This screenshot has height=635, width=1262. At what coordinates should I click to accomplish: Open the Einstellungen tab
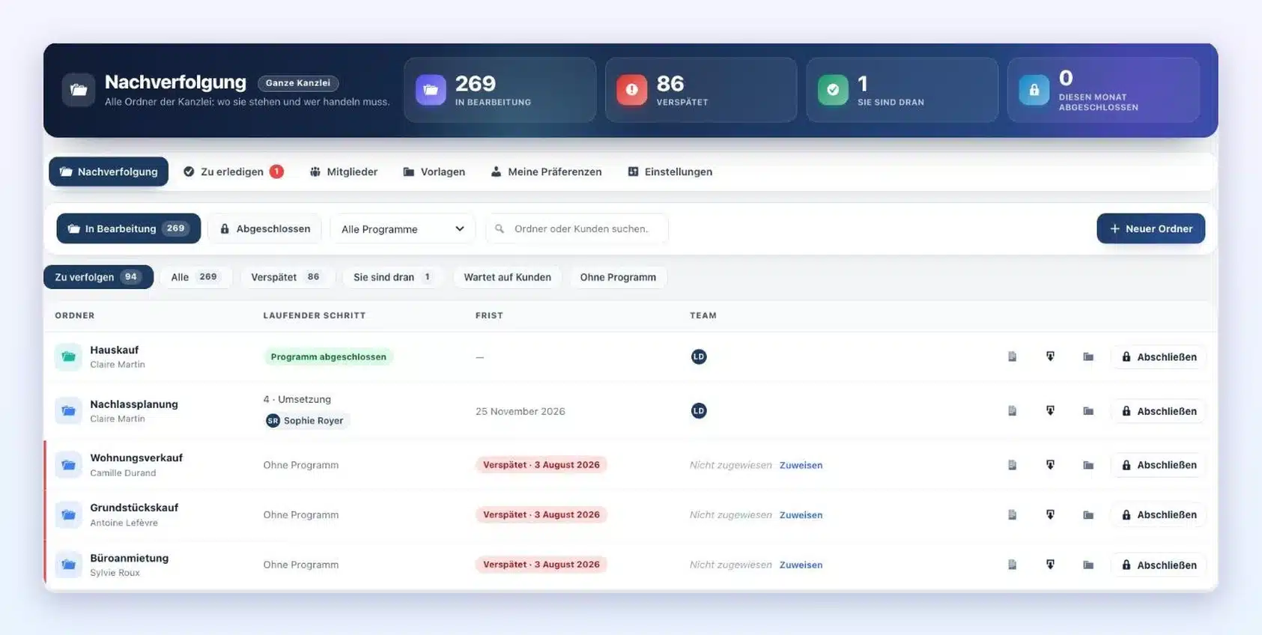pyautogui.click(x=670, y=171)
